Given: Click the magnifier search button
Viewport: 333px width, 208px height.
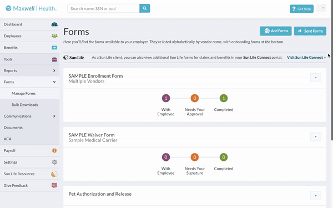Looking at the screenshot, I should pos(145,8).
